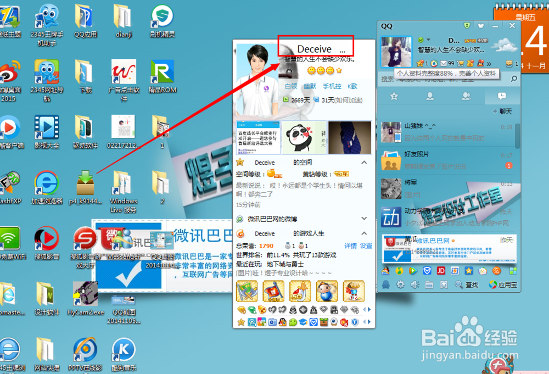The width and height of the screenshot is (549, 374).
Task: Open the orange 充 recharge icon
Action: (x=496, y=270)
